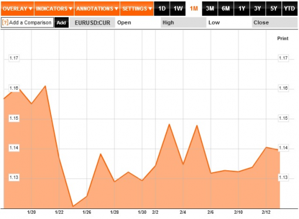Click the left axis 1.16 label
The height and width of the screenshot is (219, 299).
click(14, 88)
